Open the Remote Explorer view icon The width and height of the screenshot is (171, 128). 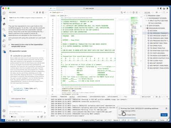[4, 46]
